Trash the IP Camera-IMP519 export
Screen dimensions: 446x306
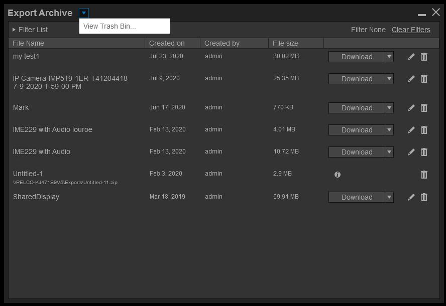point(424,79)
